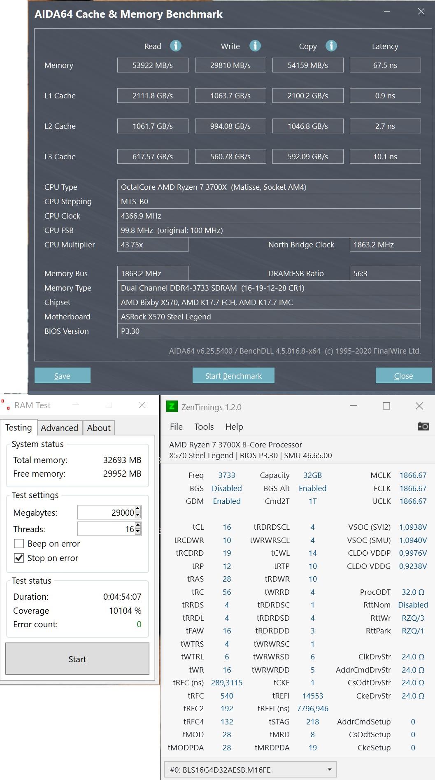This screenshot has width=435, height=780.
Task: Enable the Beep on error checkbox
Action: 19,544
